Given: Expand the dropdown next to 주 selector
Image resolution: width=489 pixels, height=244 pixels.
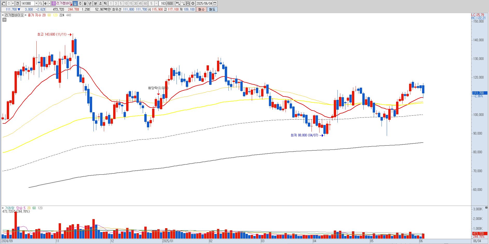Looking at the screenshot, I should coord(13,3).
